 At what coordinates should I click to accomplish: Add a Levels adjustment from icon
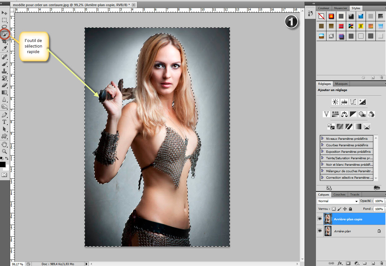(x=345, y=102)
